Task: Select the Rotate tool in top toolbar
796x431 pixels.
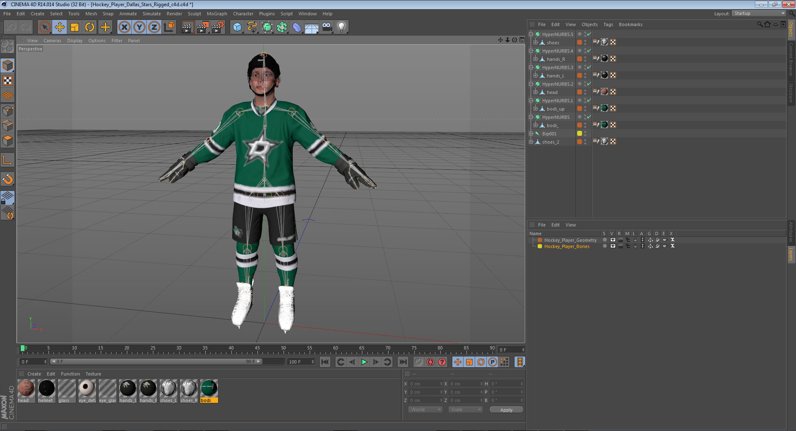Action: pyautogui.click(x=90, y=27)
